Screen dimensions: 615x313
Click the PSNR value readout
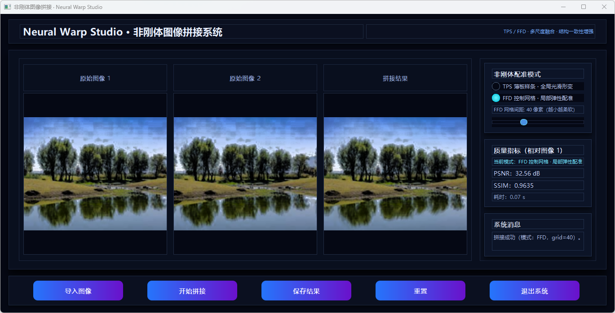click(538, 173)
